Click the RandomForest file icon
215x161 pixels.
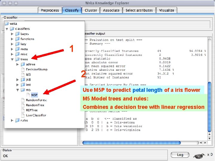23,100
